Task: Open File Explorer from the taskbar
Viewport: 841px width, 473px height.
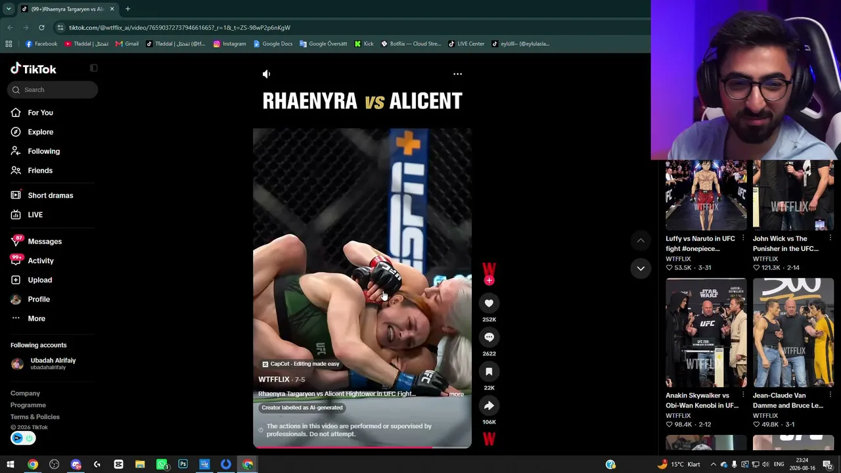Action: click(x=140, y=464)
